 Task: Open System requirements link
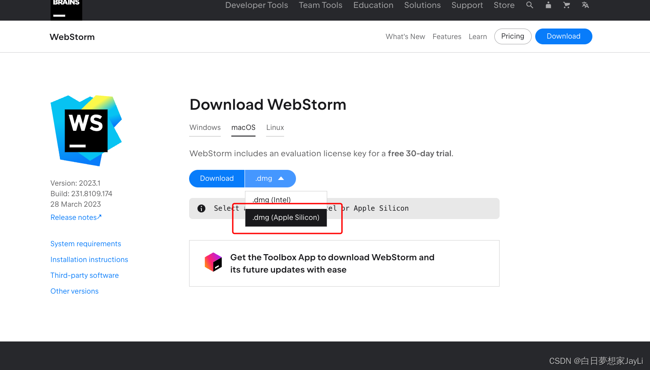coord(86,244)
